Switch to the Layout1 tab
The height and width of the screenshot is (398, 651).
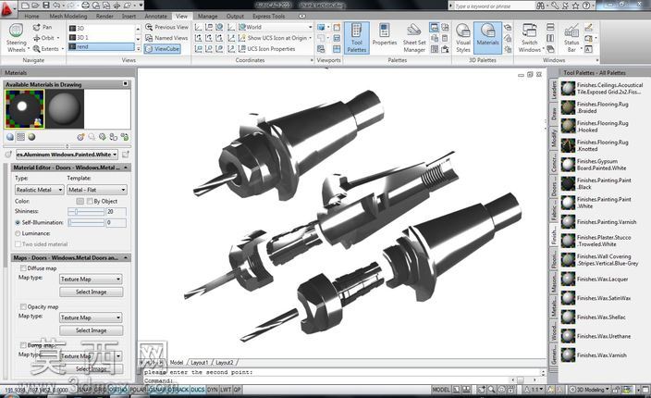(x=200, y=363)
